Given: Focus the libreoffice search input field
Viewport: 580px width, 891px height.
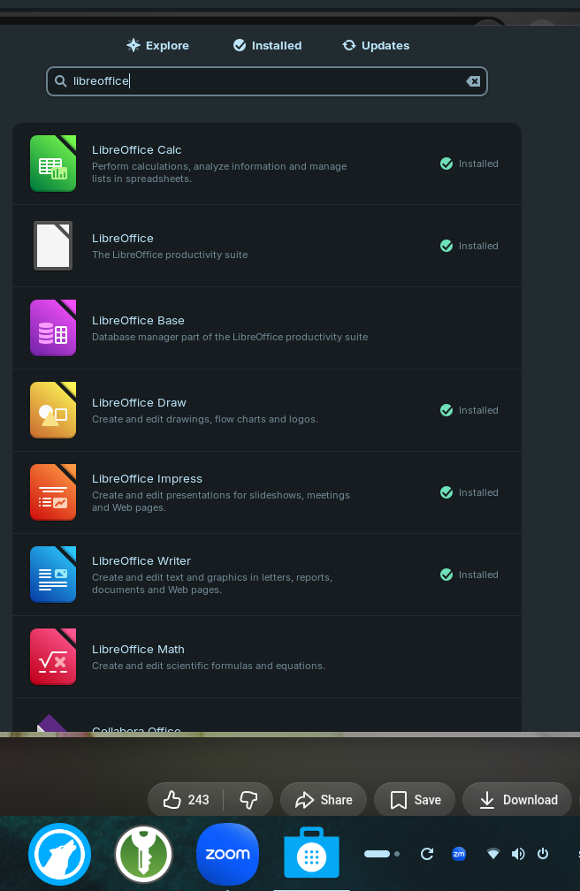Looking at the screenshot, I should coord(267,81).
